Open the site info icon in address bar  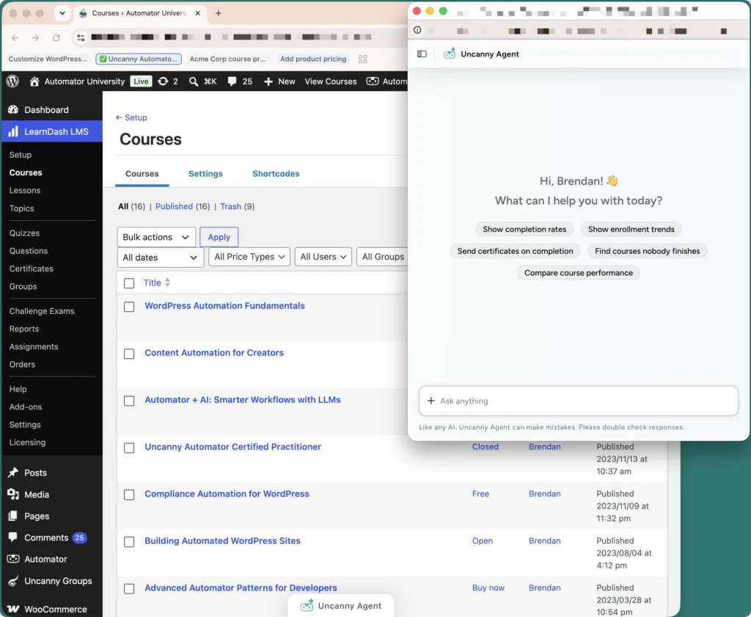[81, 37]
